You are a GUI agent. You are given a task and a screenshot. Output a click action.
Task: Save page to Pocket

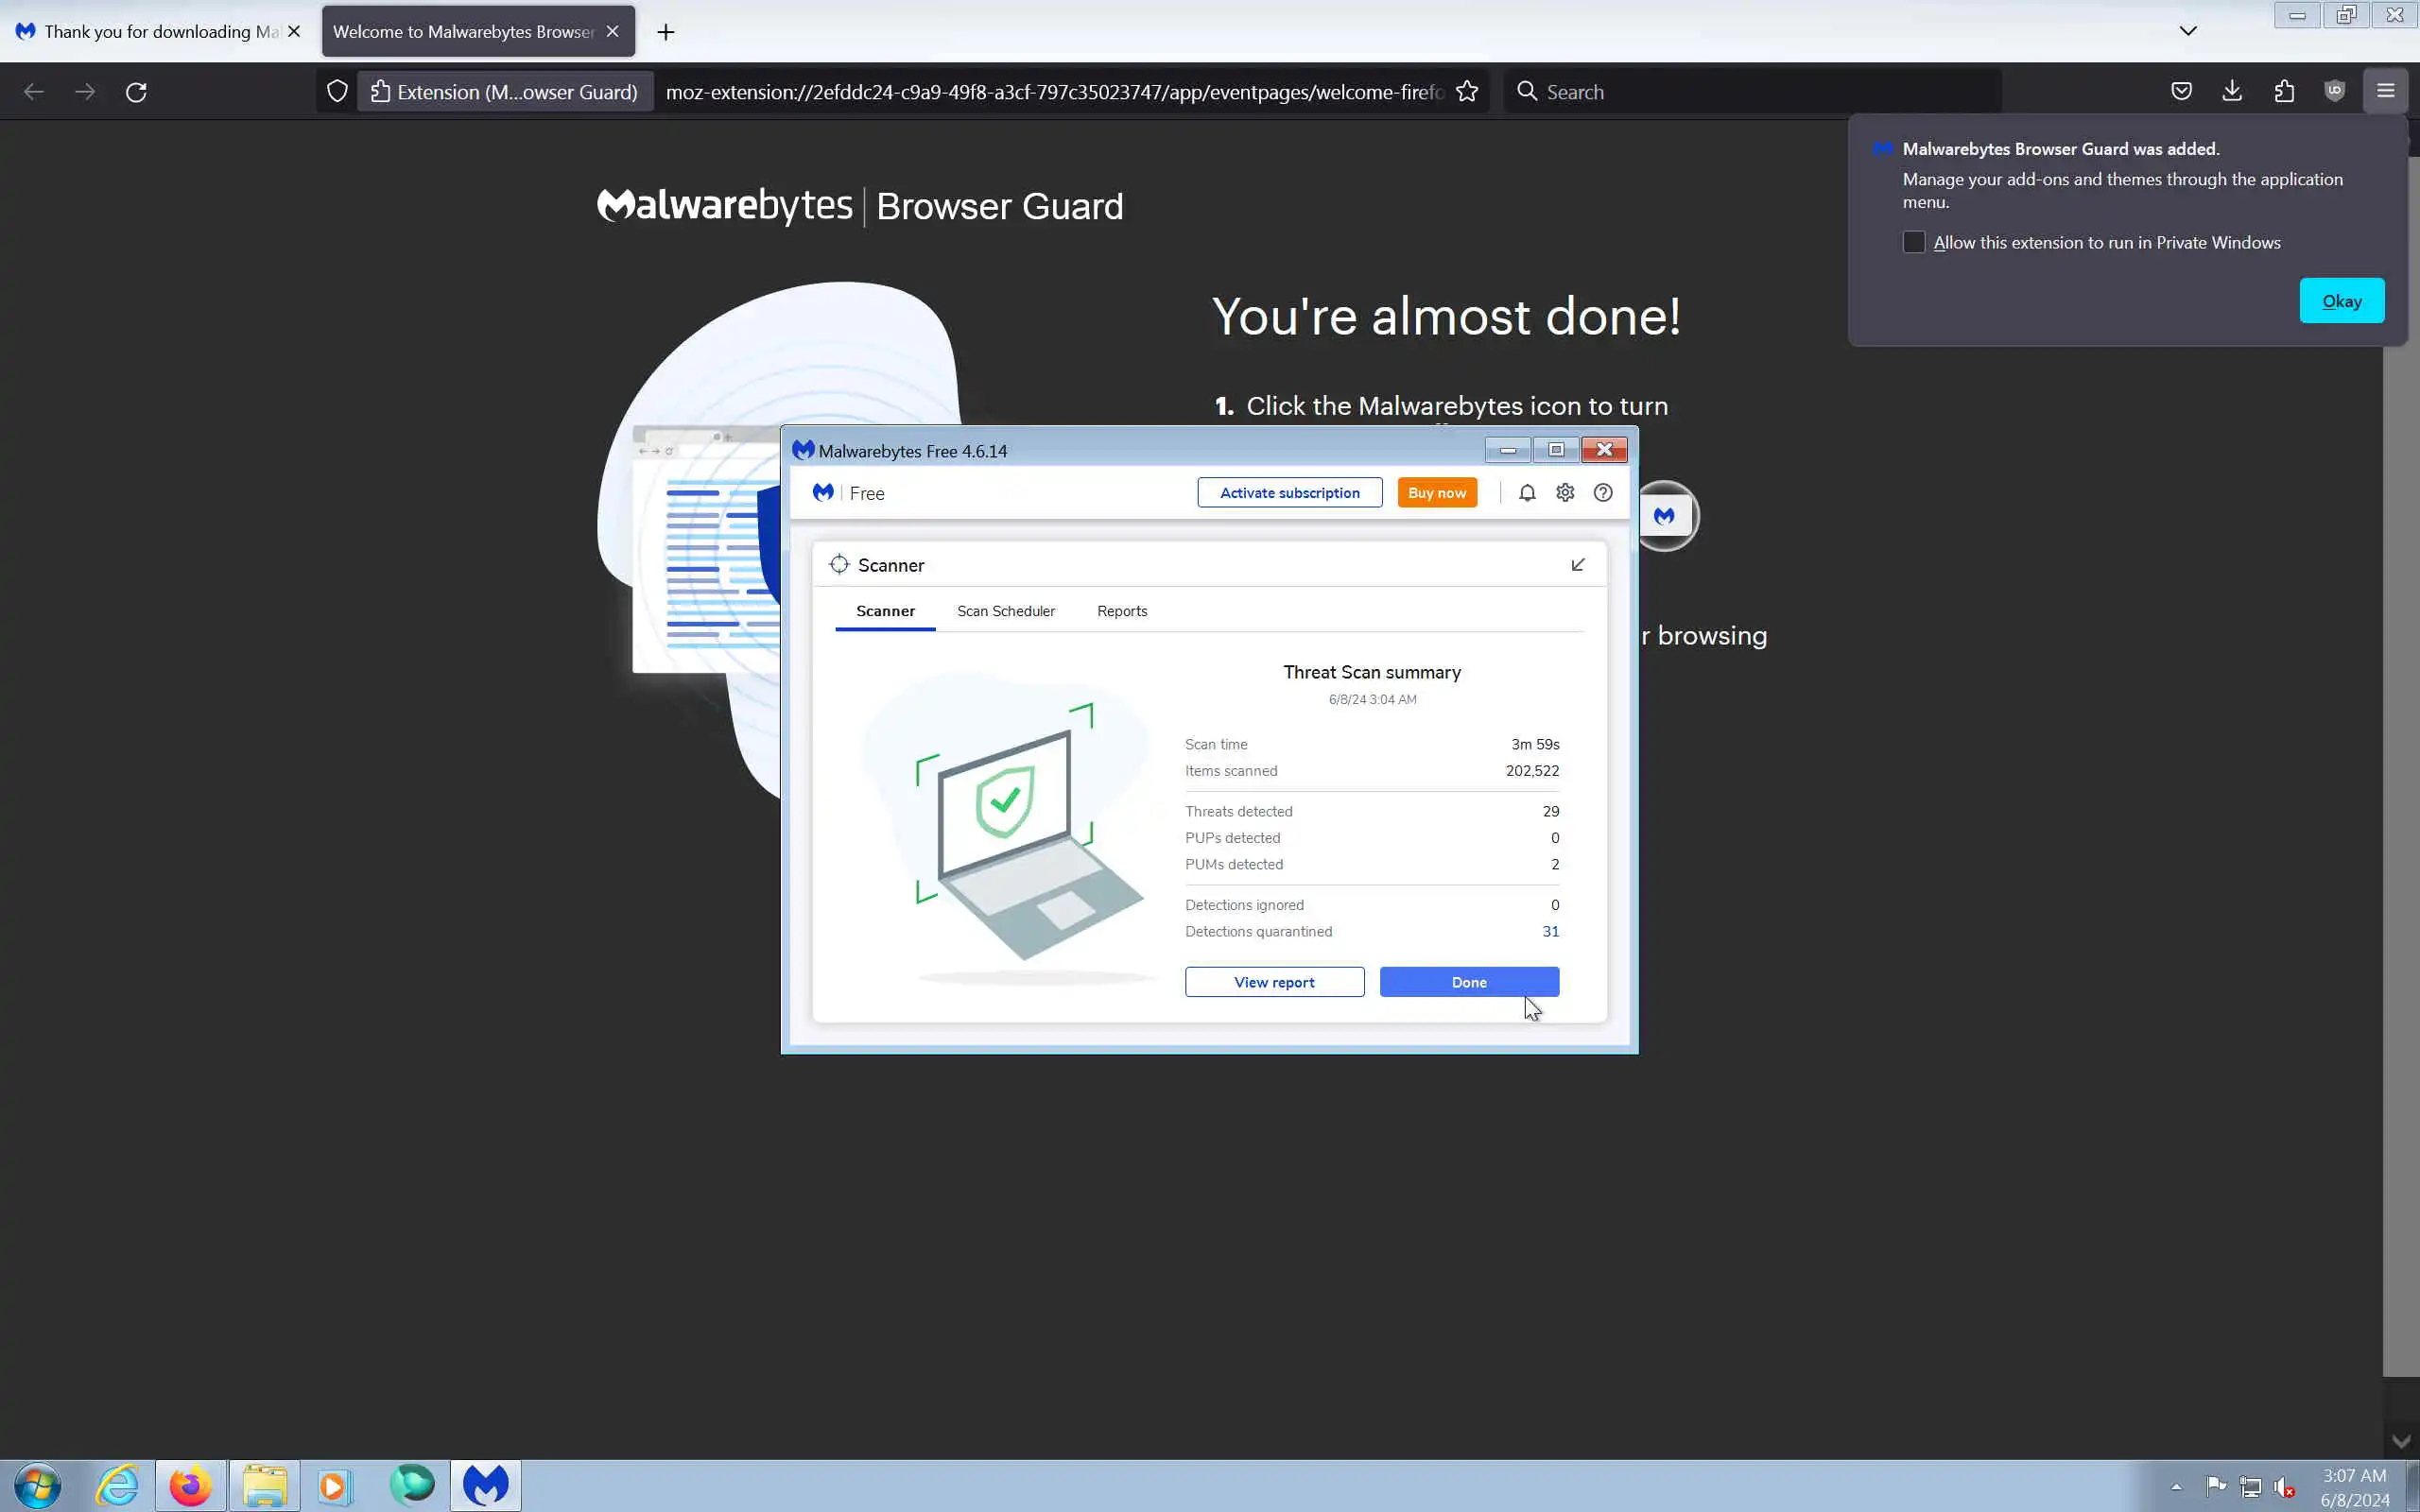[x=2182, y=92]
